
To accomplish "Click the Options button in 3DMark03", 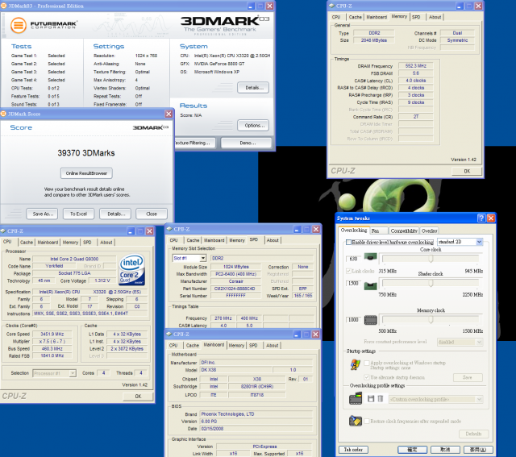I will (253, 126).
